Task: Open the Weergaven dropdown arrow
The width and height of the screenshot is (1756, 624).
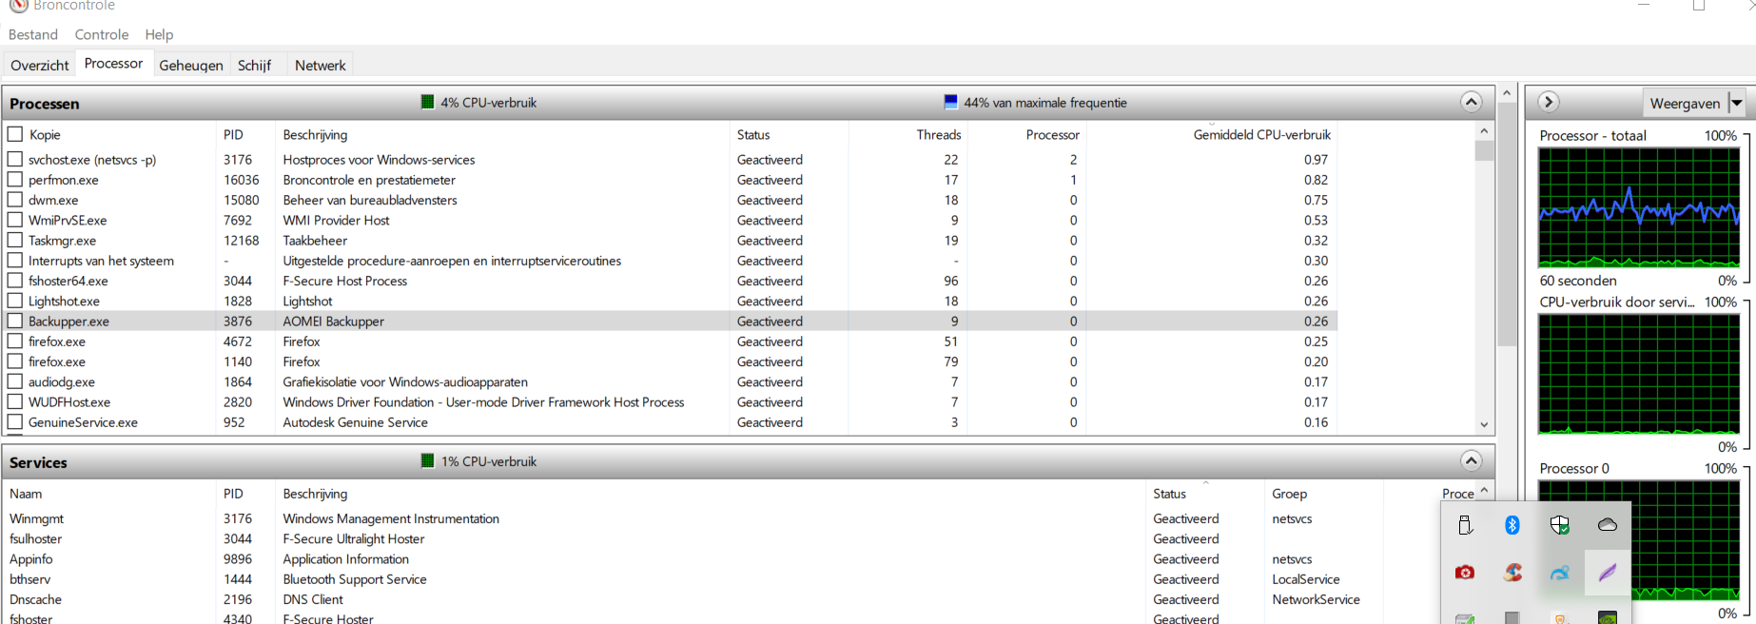Action: pyautogui.click(x=1736, y=103)
